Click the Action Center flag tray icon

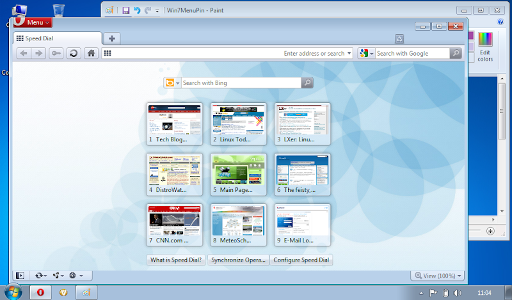click(x=433, y=292)
